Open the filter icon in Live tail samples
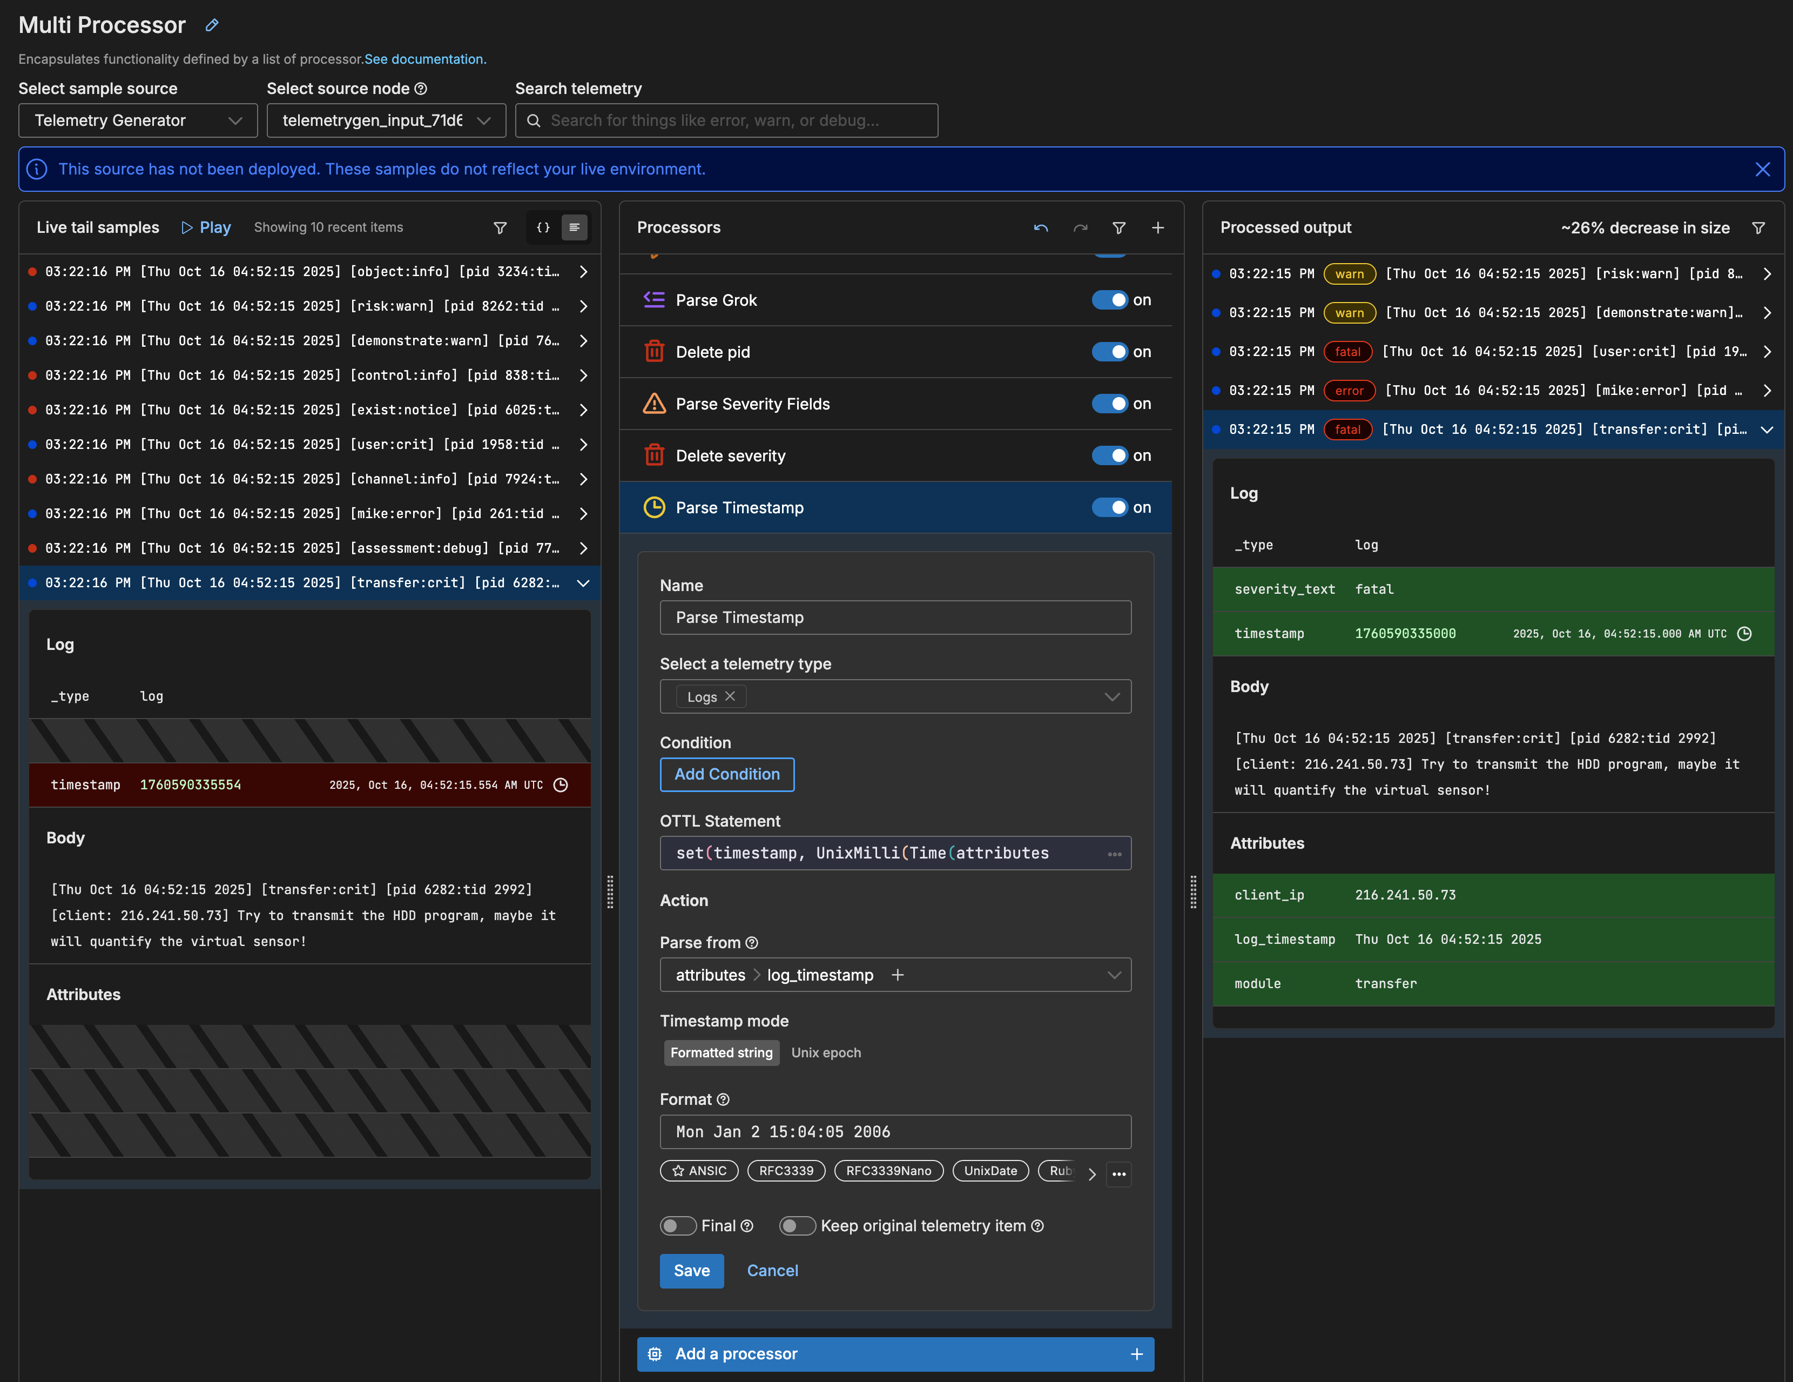This screenshot has width=1793, height=1382. (499, 227)
